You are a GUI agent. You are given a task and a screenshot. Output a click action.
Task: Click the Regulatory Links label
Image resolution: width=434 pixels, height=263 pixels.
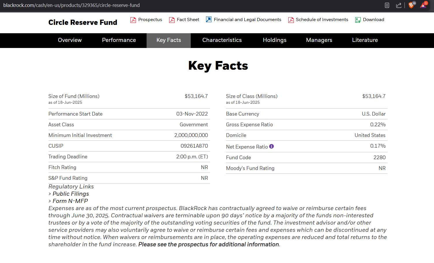click(71, 187)
